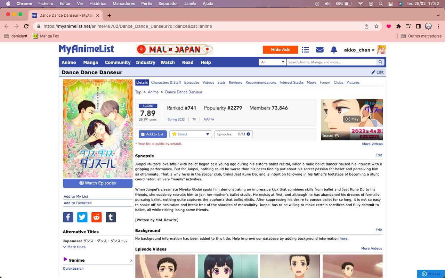Viewport: 445px width, 278px height.
Task: Increment episodes watched plus icon
Action: coord(248,134)
